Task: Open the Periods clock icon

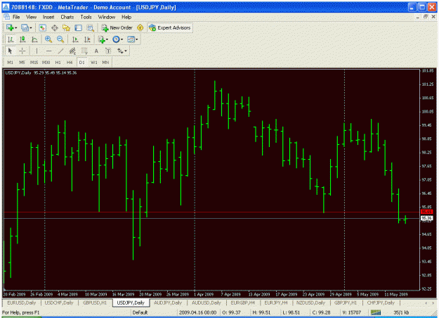Action: coord(116,39)
